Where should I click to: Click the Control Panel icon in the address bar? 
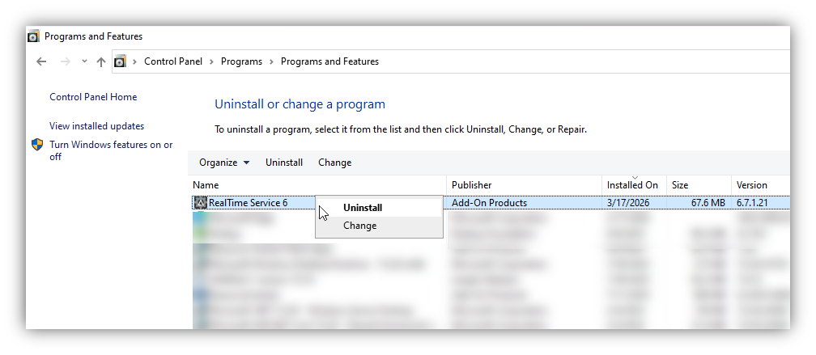coord(120,61)
